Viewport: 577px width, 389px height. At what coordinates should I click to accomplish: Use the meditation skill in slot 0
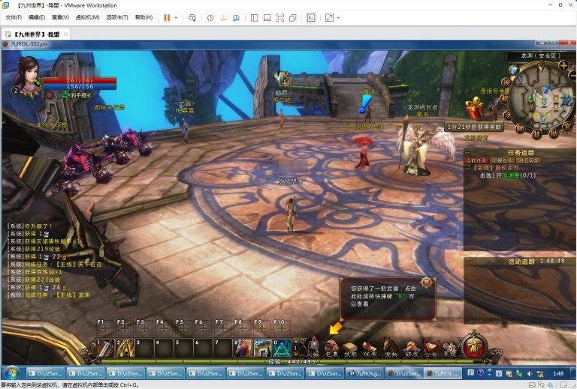click(282, 348)
